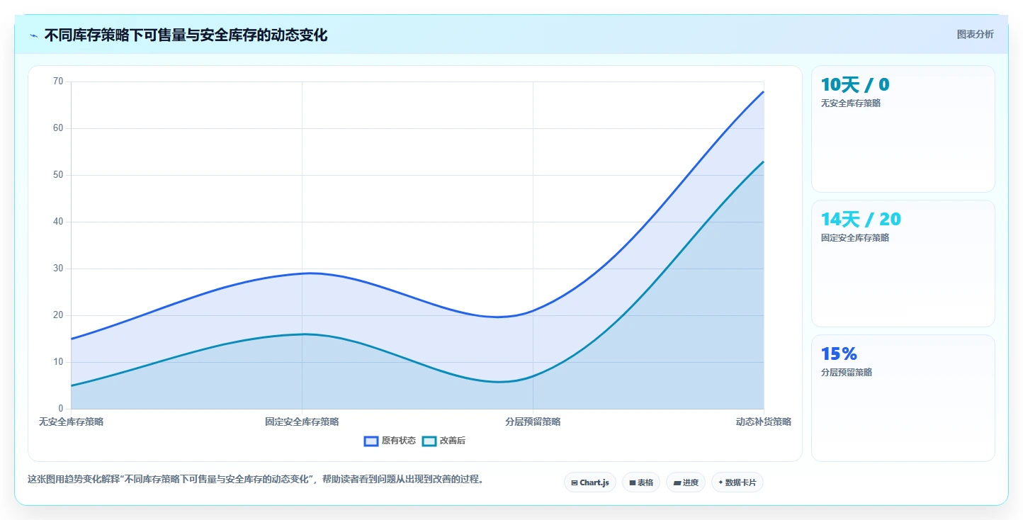Click the y-axis value 50
Viewport: 1023px width, 520px height.
58,175
